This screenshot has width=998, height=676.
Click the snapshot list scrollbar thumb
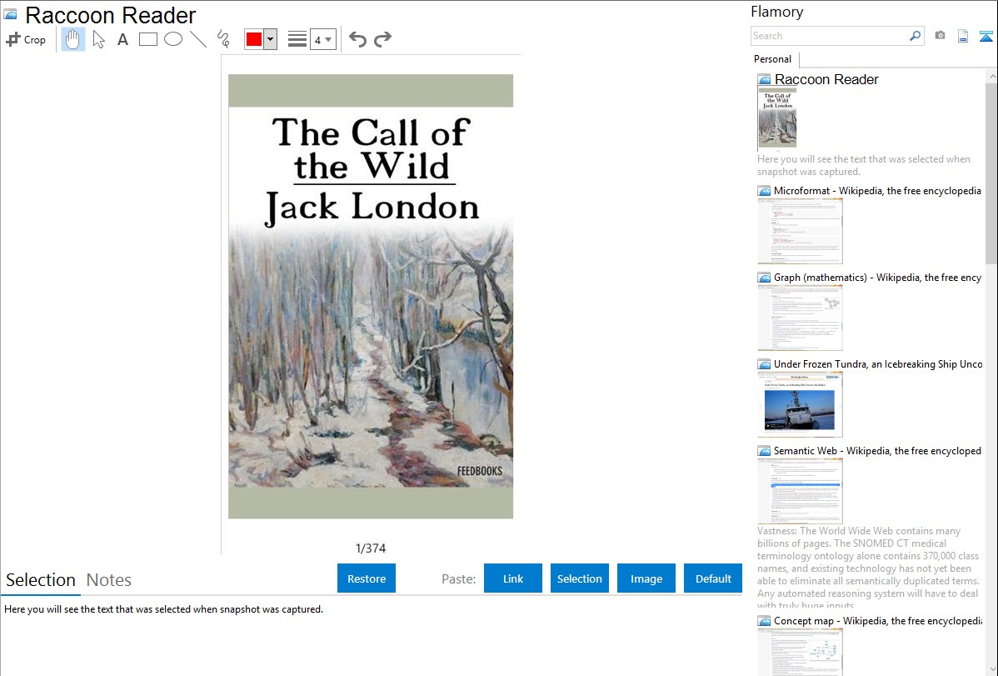[x=991, y=172]
